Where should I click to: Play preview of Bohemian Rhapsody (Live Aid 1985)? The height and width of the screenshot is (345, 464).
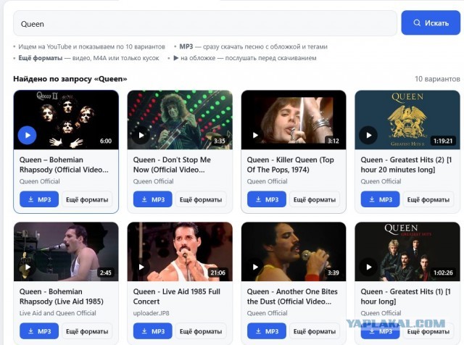28,267
